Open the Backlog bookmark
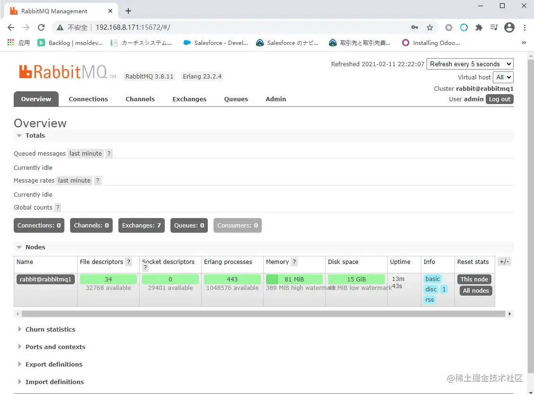 click(x=70, y=43)
